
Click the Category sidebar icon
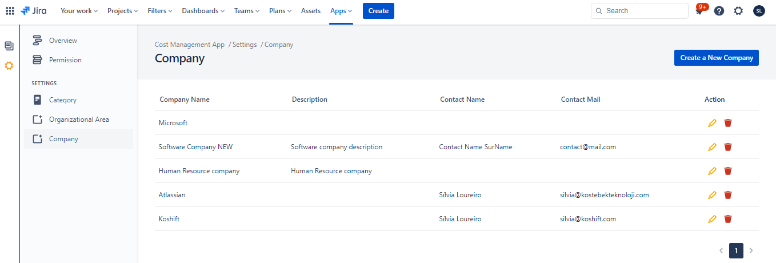[x=37, y=100]
